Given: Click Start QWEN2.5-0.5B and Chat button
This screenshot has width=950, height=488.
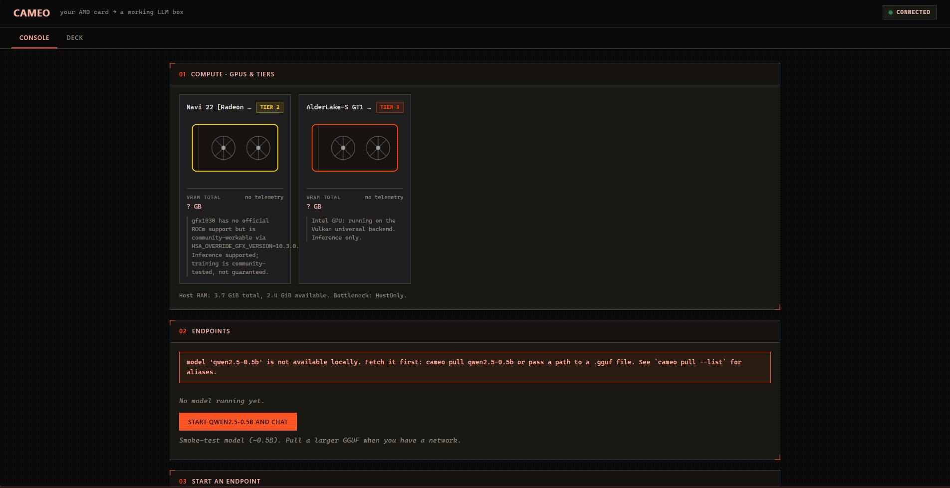Looking at the screenshot, I should (238, 422).
